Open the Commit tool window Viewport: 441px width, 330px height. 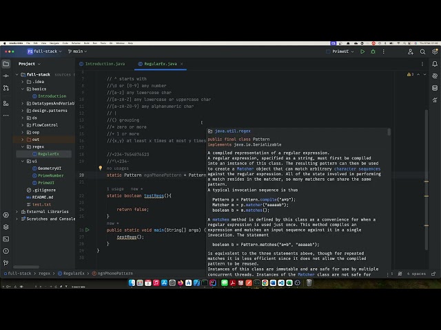[6, 76]
